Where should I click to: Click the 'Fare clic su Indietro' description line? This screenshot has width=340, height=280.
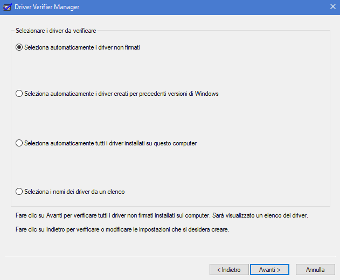click(x=122, y=229)
